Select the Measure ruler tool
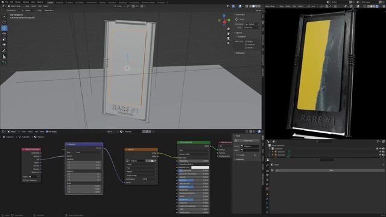 4,57
